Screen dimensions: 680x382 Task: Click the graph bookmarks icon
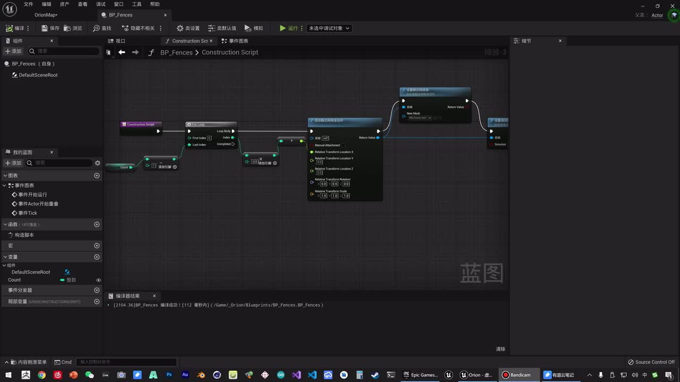[x=108, y=53]
